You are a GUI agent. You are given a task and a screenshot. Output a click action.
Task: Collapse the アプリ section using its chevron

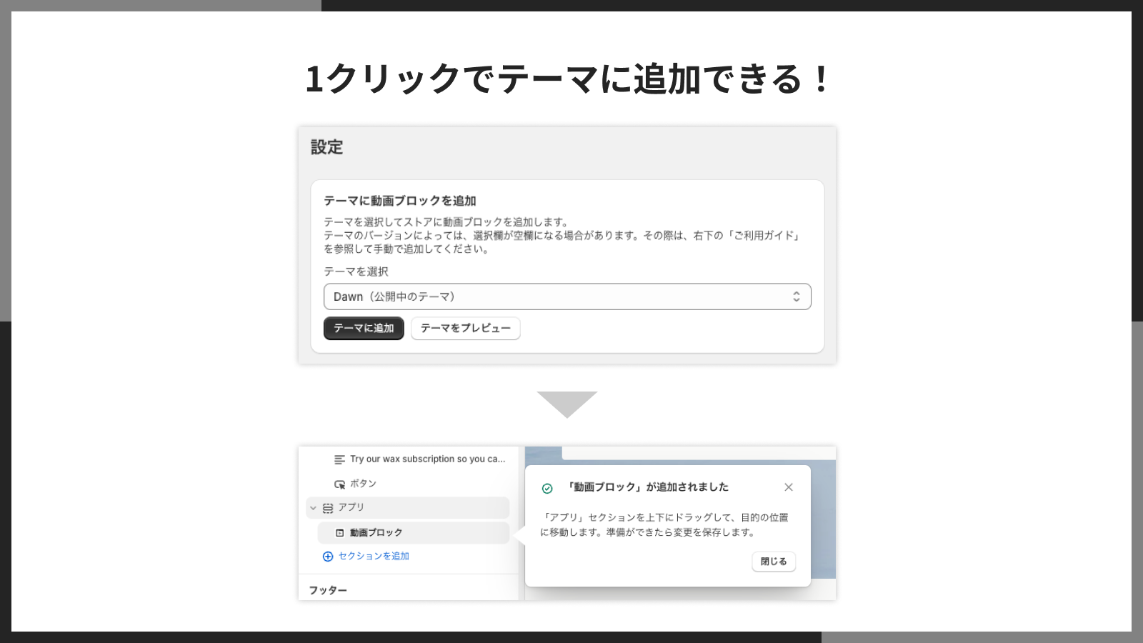(313, 507)
